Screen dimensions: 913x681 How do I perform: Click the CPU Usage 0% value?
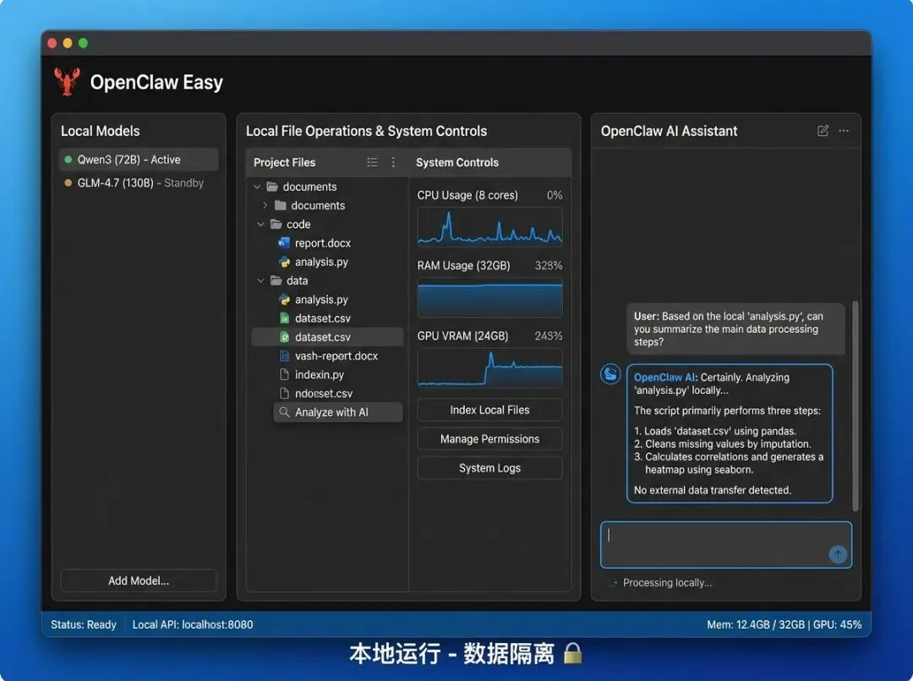[x=555, y=195]
